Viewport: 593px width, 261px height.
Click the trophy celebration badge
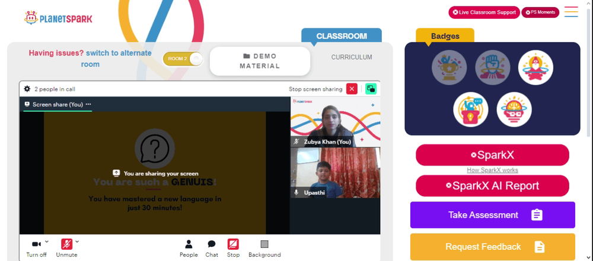[x=449, y=67]
